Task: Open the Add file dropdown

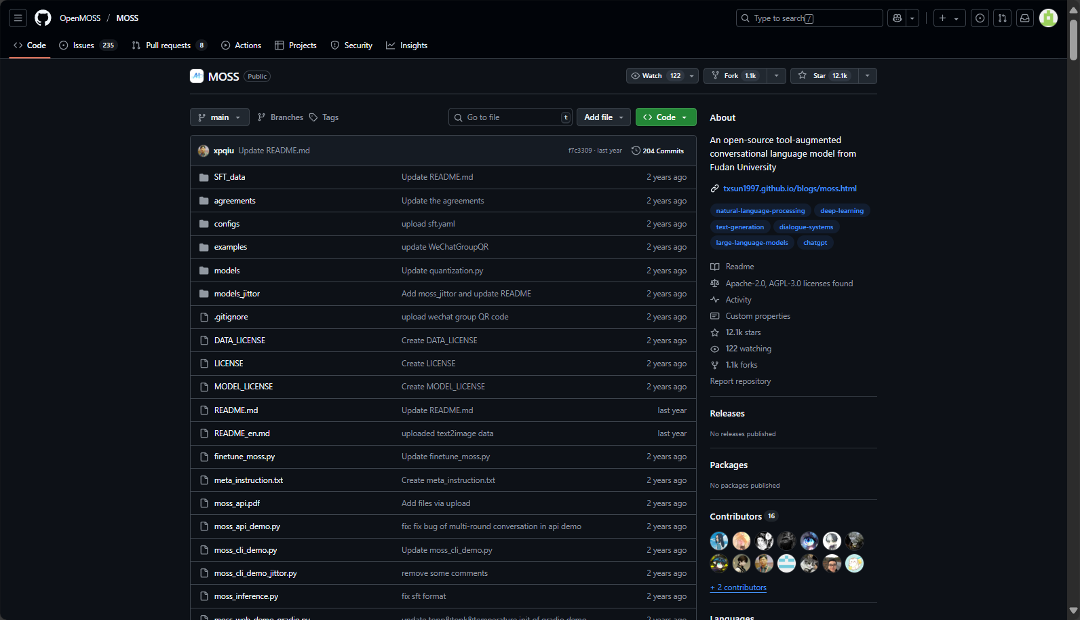Action: [x=604, y=117]
